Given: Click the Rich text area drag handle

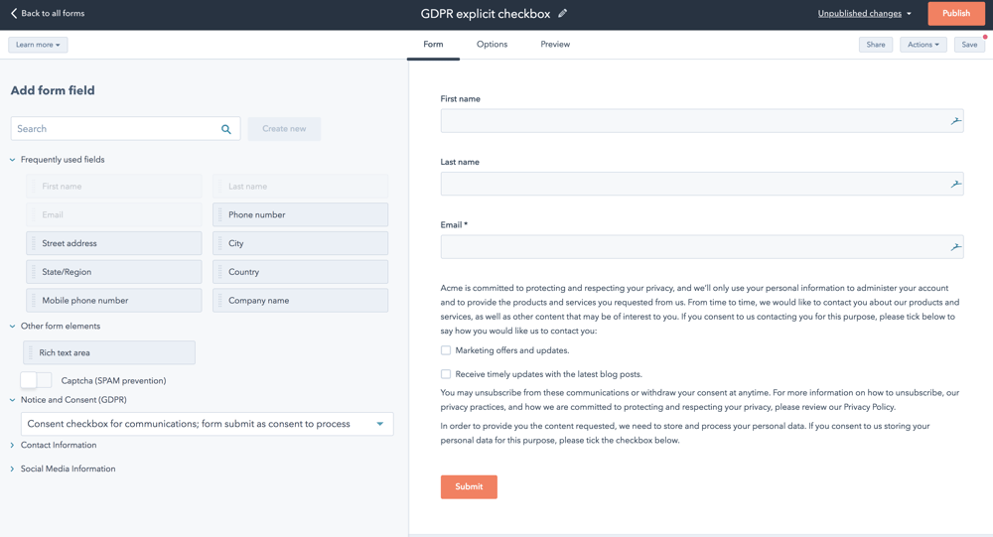Looking at the screenshot, I should click(x=31, y=352).
